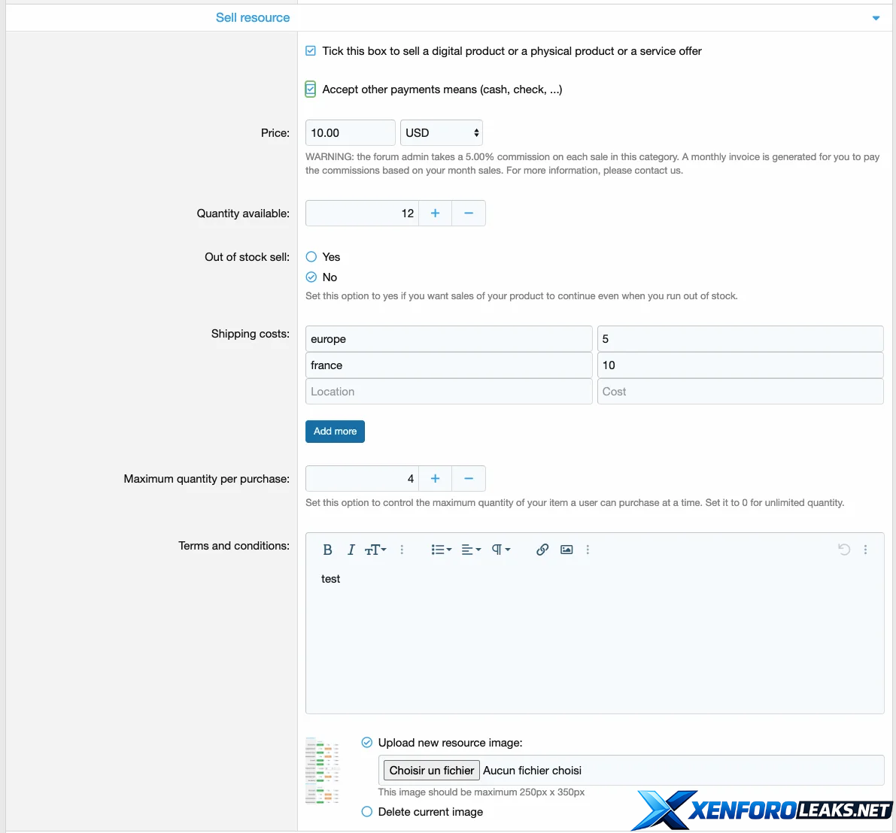
Task: Choose Delete current image option
Action: coord(367,812)
